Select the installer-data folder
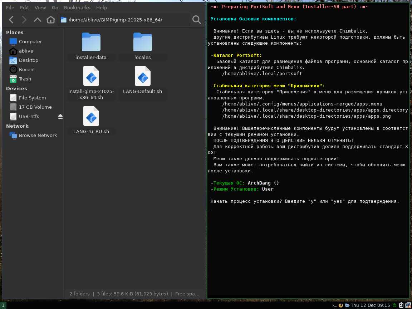 click(91, 46)
